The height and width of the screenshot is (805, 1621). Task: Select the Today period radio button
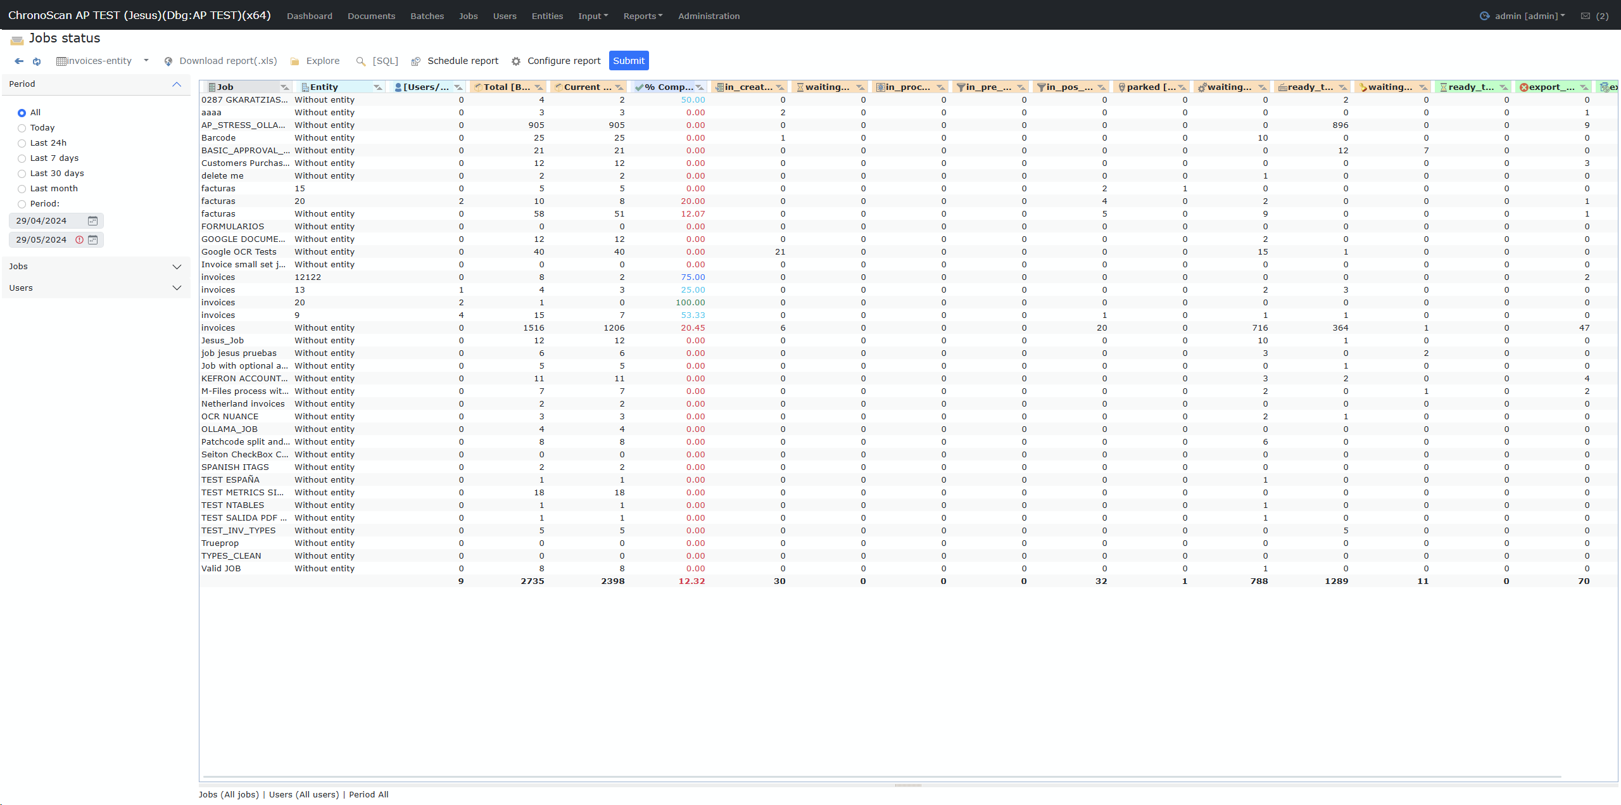click(22, 128)
